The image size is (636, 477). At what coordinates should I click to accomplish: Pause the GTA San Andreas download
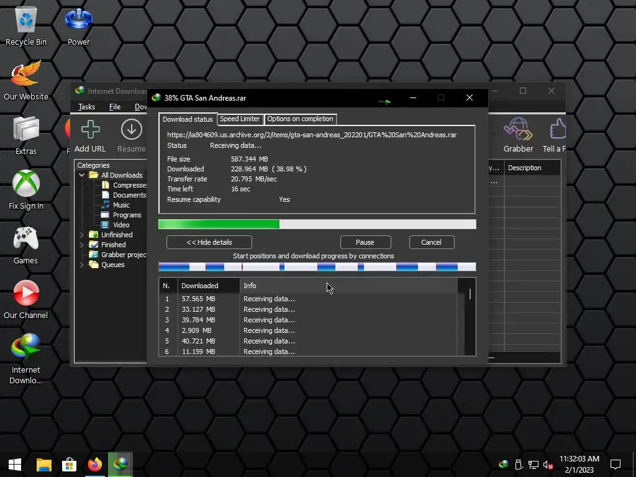tap(365, 242)
